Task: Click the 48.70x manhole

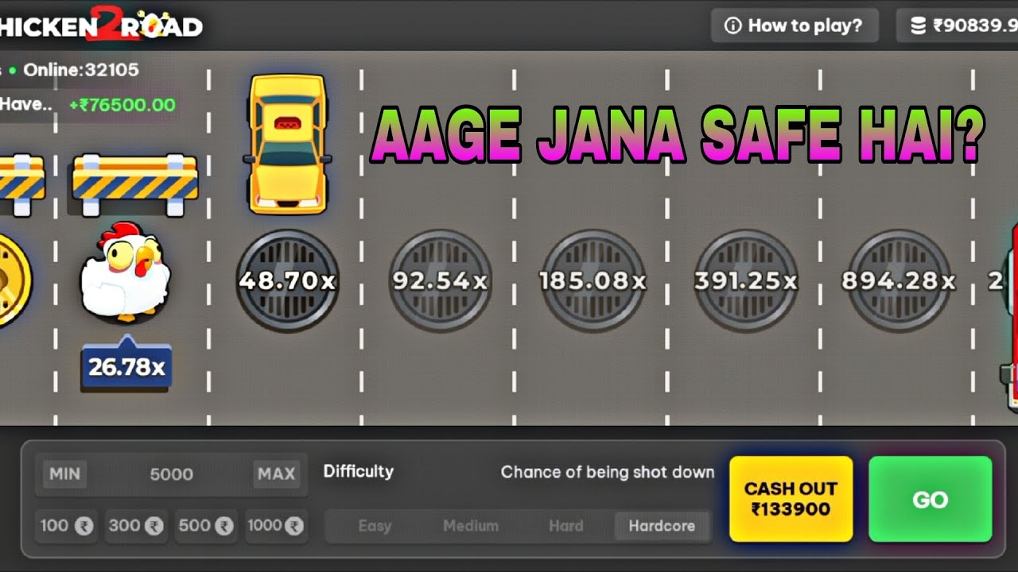Action: (x=287, y=280)
